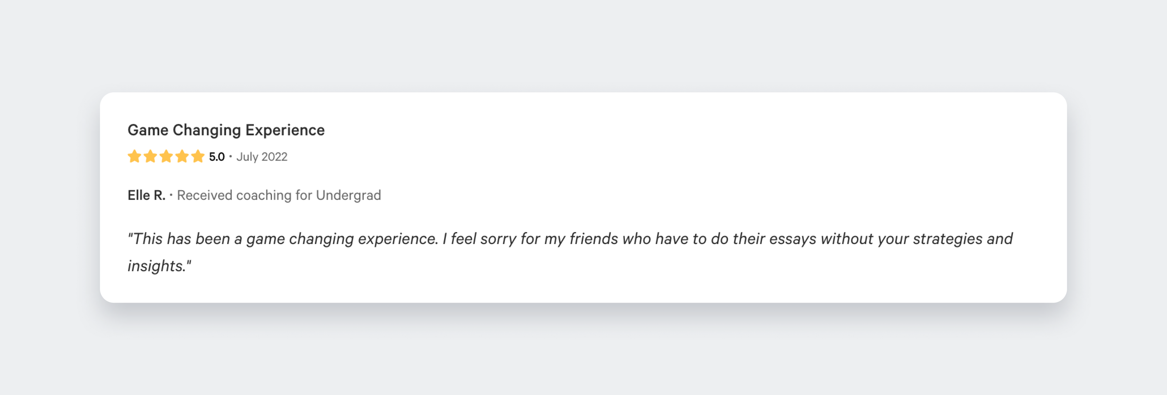Click the word essays in the review
Image resolution: width=1167 pixels, height=395 pixels.
793,239
